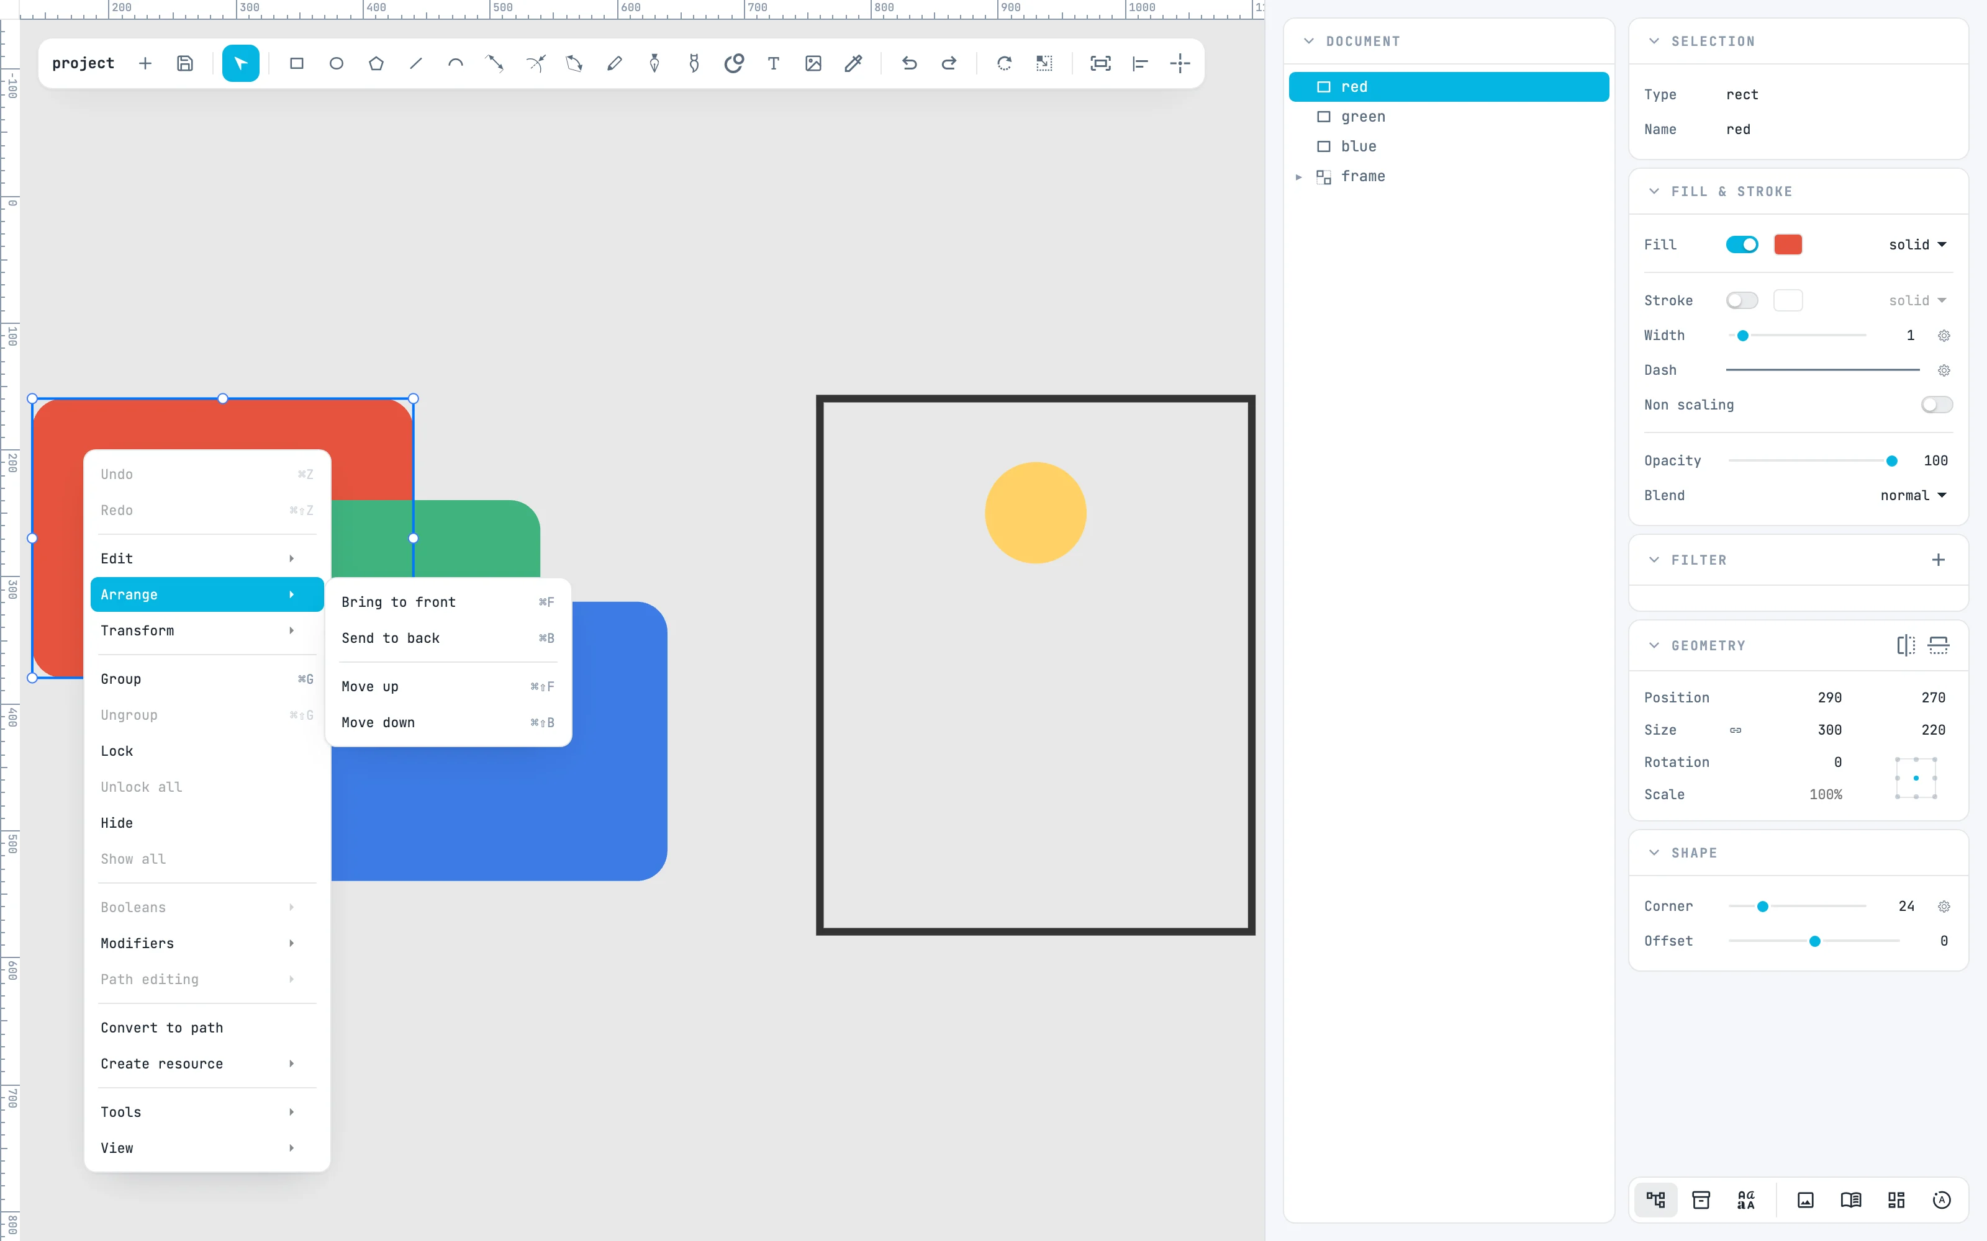
Task: Select Move up in the submenu
Action: [x=448, y=686]
